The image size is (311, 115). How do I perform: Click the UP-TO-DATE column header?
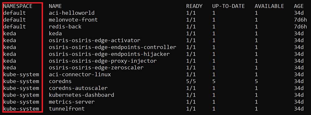[228, 6]
